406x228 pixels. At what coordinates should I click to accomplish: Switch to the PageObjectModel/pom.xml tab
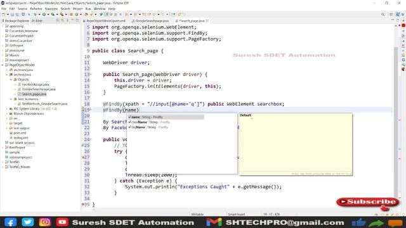[104, 21]
